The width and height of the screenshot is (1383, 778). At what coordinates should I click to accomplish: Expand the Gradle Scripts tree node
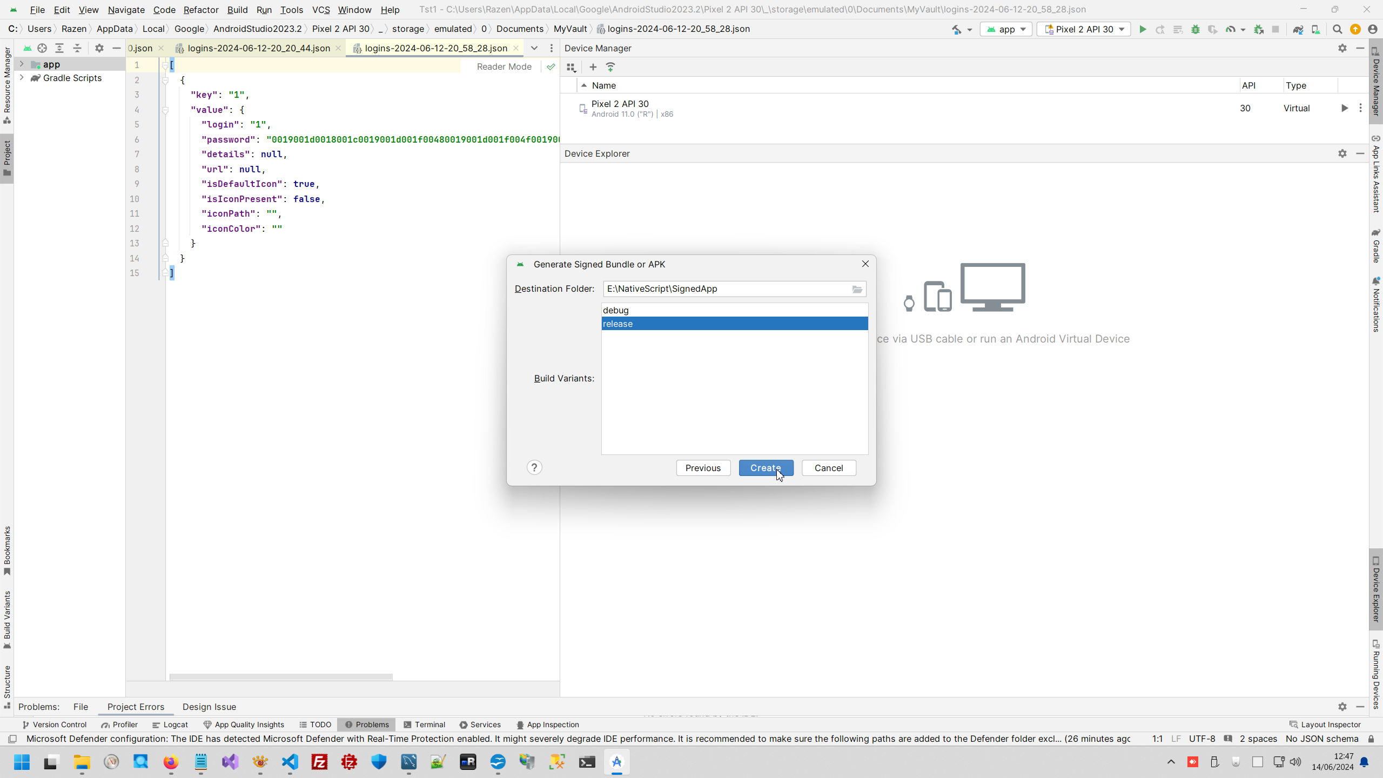(x=22, y=78)
